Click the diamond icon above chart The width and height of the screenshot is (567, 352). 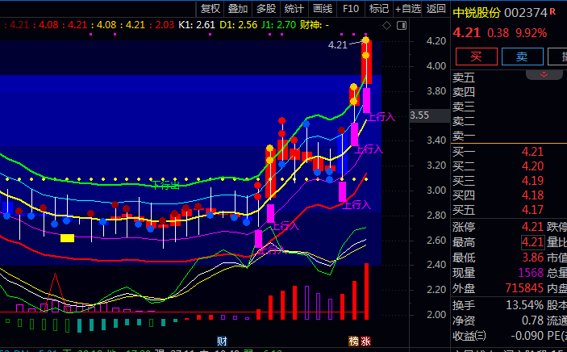tap(386, 25)
